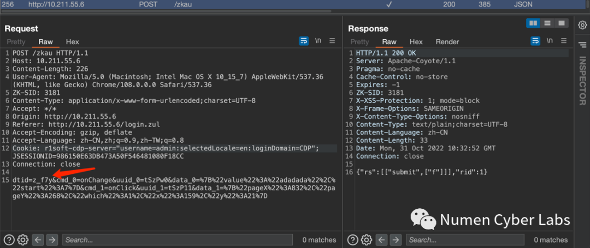
Task: Switch Response view to Hex tab
Action: (x=416, y=41)
